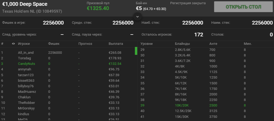Sort players by the Игроки column
The height and width of the screenshot is (121, 274).
pos(24,44)
